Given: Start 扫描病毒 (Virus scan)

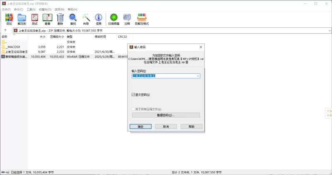Looking at the screenshot, I should pyautogui.click(x=114, y=19).
